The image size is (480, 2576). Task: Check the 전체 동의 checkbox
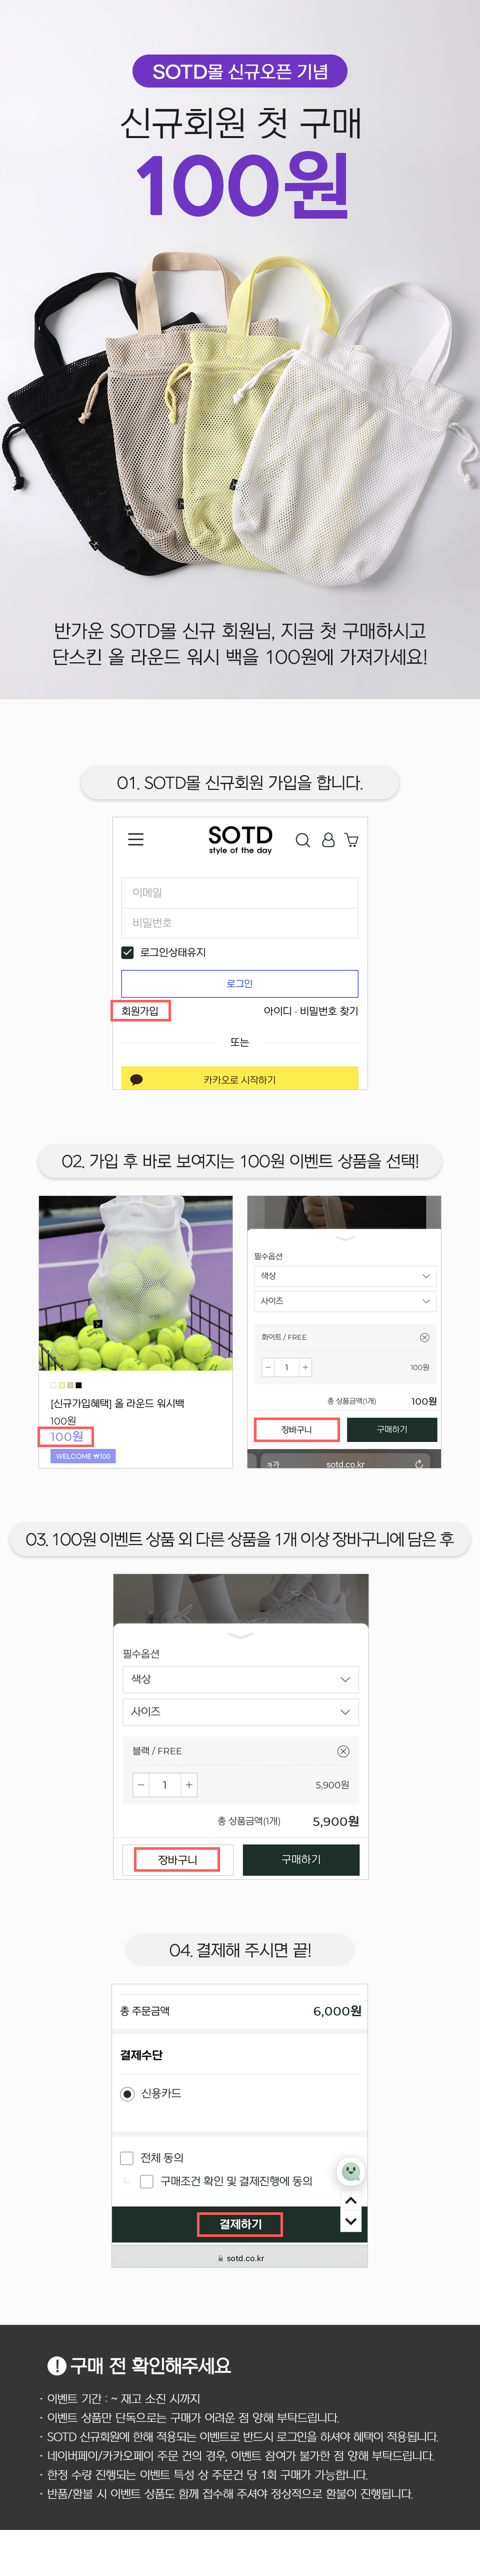(x=127, y=2158)
